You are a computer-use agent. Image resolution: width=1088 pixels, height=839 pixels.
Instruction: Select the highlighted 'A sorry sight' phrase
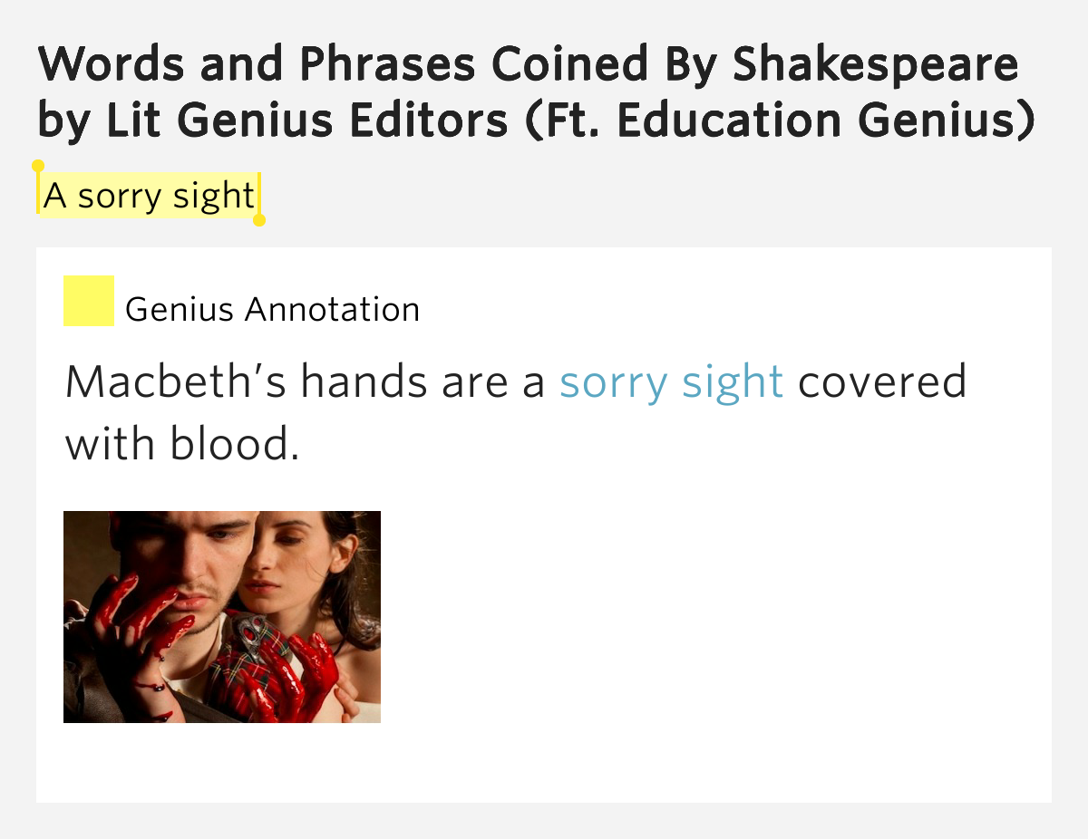click(149, 195)
